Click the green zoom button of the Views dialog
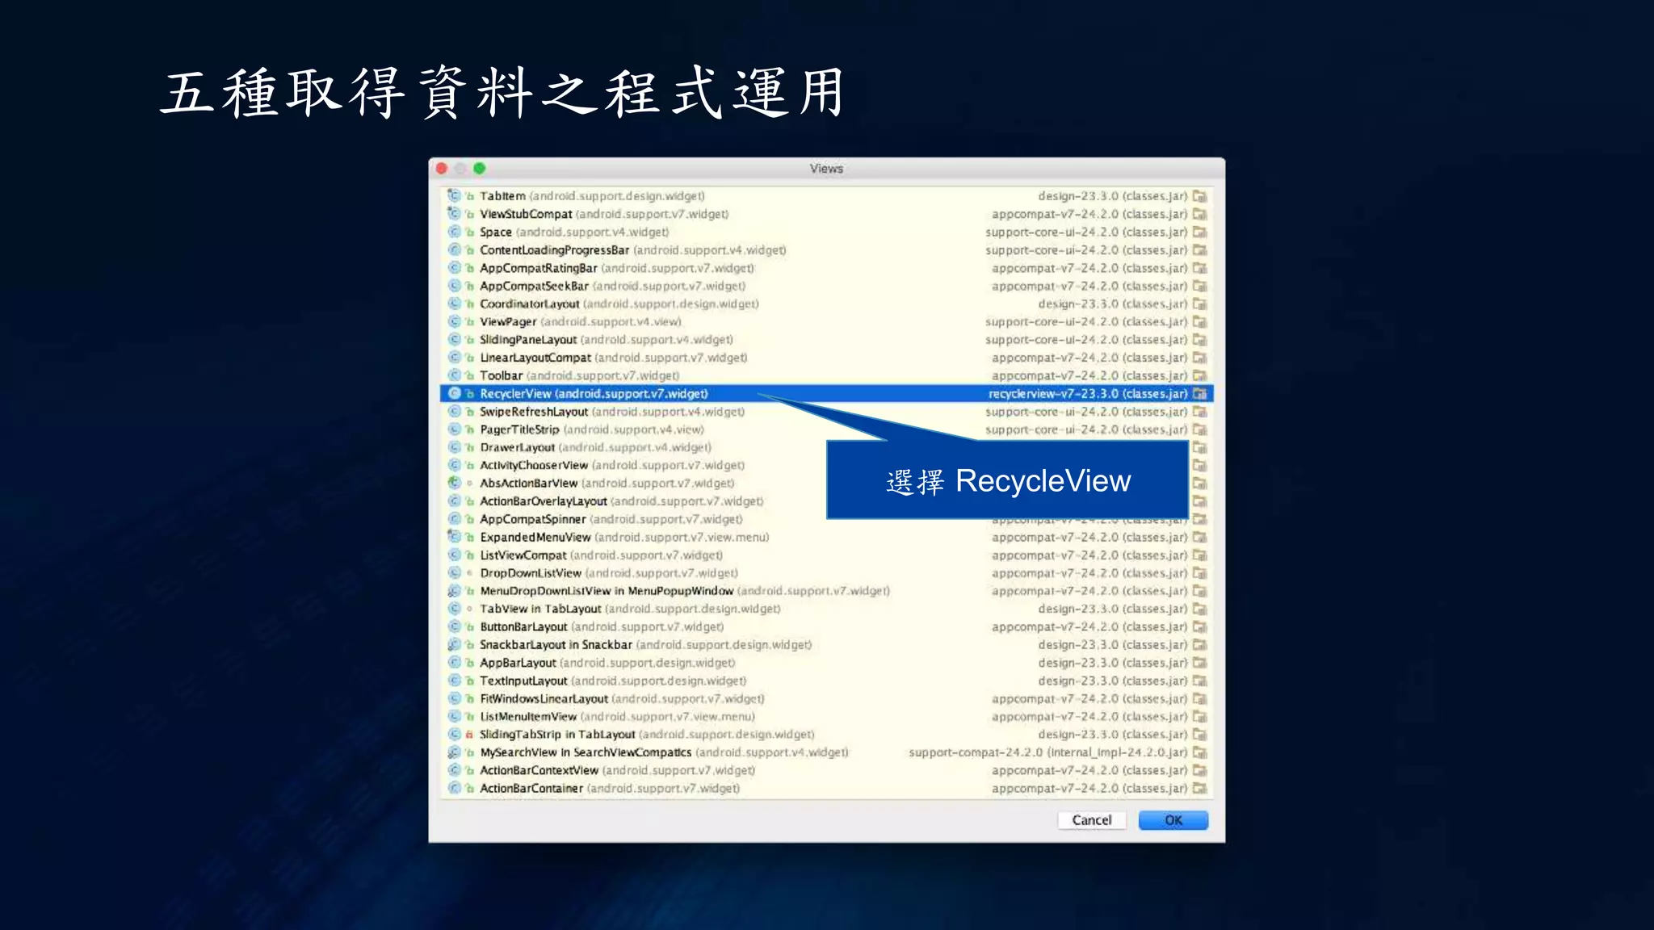 click(480, 169)
